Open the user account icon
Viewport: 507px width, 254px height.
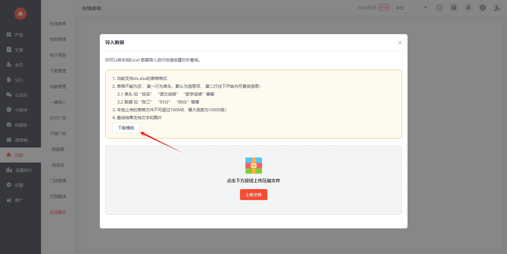tap(497, 8)
